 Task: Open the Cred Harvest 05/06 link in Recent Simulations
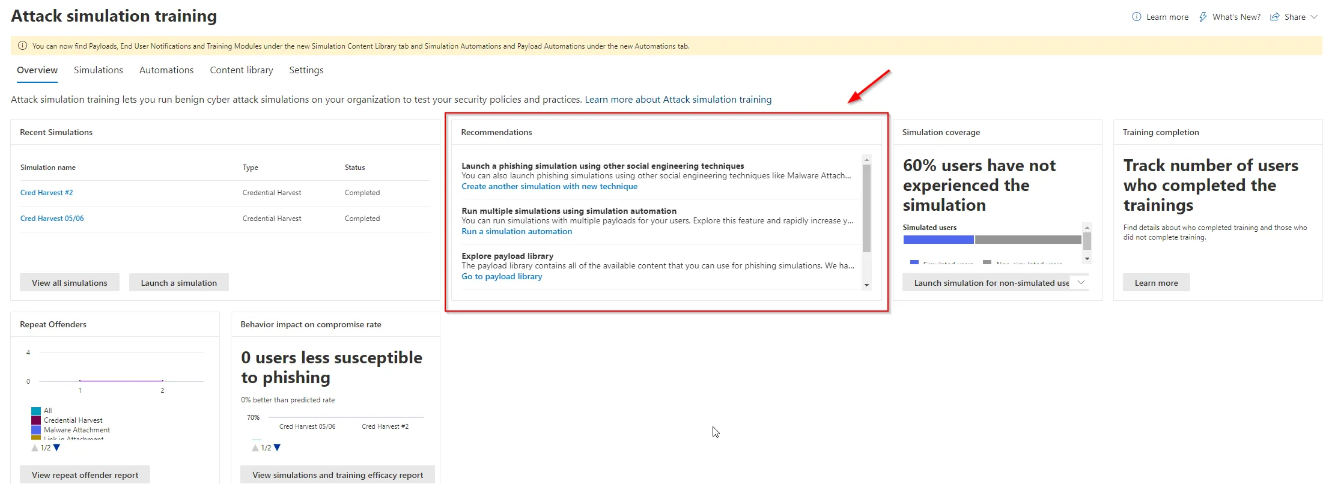[52, 219]
